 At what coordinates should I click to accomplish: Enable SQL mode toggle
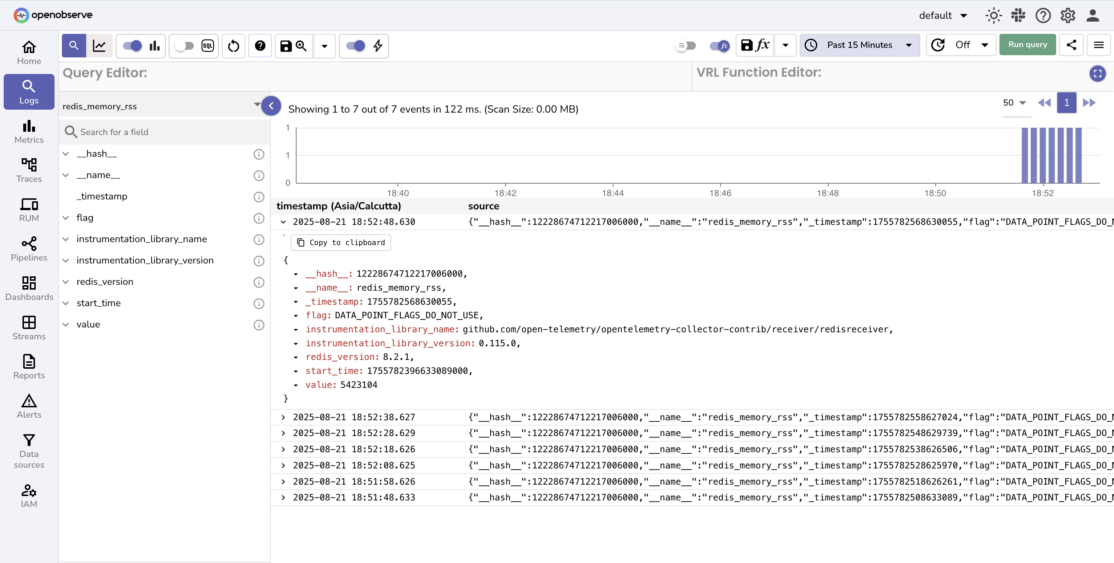pos(185,46)
